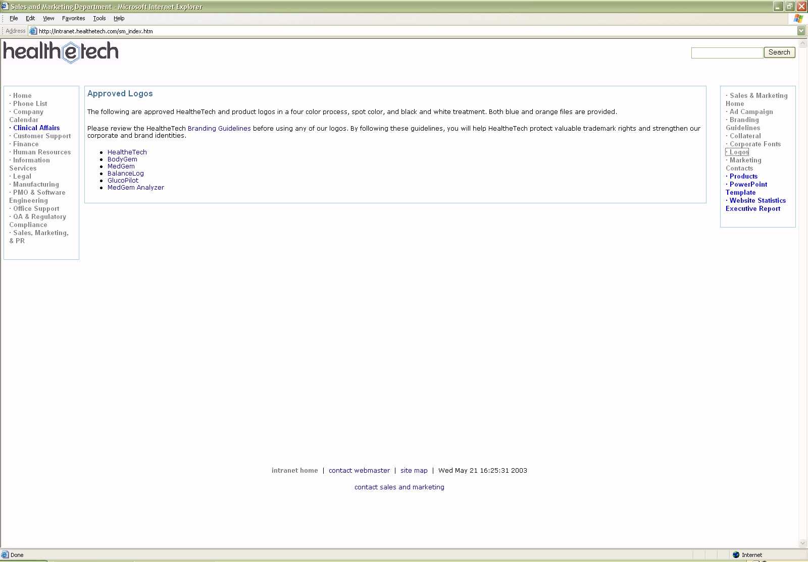The height and width of the screenshot is (562, 808).
Task: Click the search text input field
Action: tap(727, 53)
